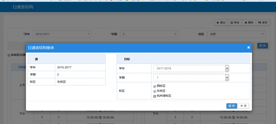Click the 日课表结构 page header title
Screen dimensions: 276x124
pos(23,7)
